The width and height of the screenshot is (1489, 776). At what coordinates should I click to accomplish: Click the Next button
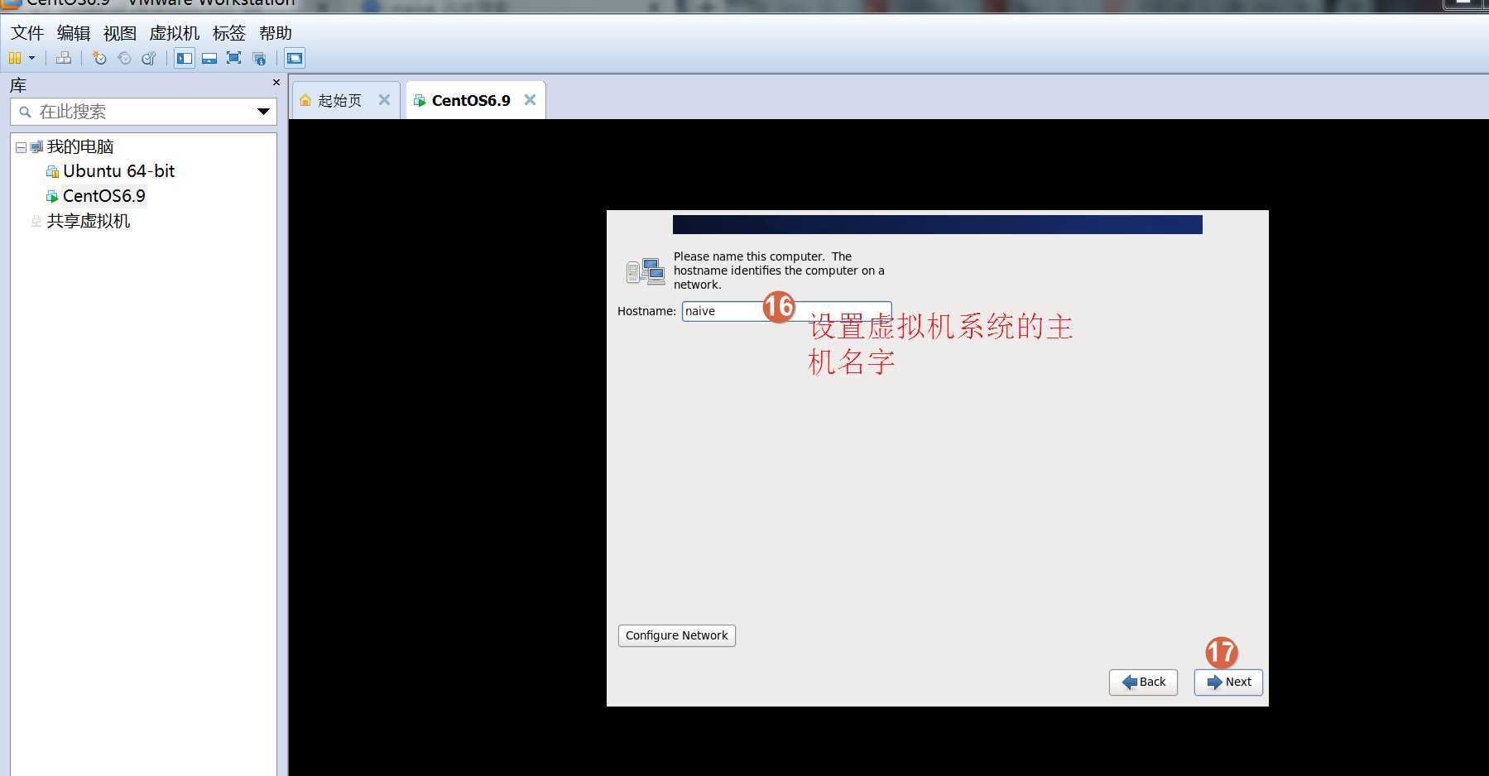[x=1228, y=682]
